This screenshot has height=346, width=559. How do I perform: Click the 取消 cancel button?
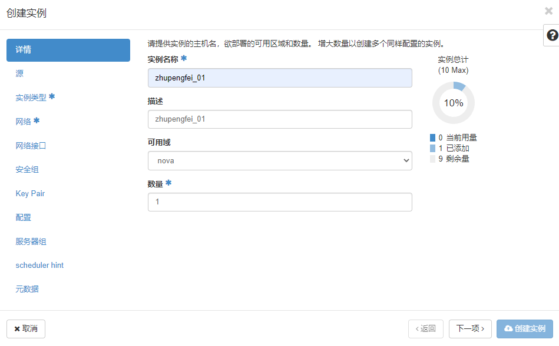coord(26,329)
